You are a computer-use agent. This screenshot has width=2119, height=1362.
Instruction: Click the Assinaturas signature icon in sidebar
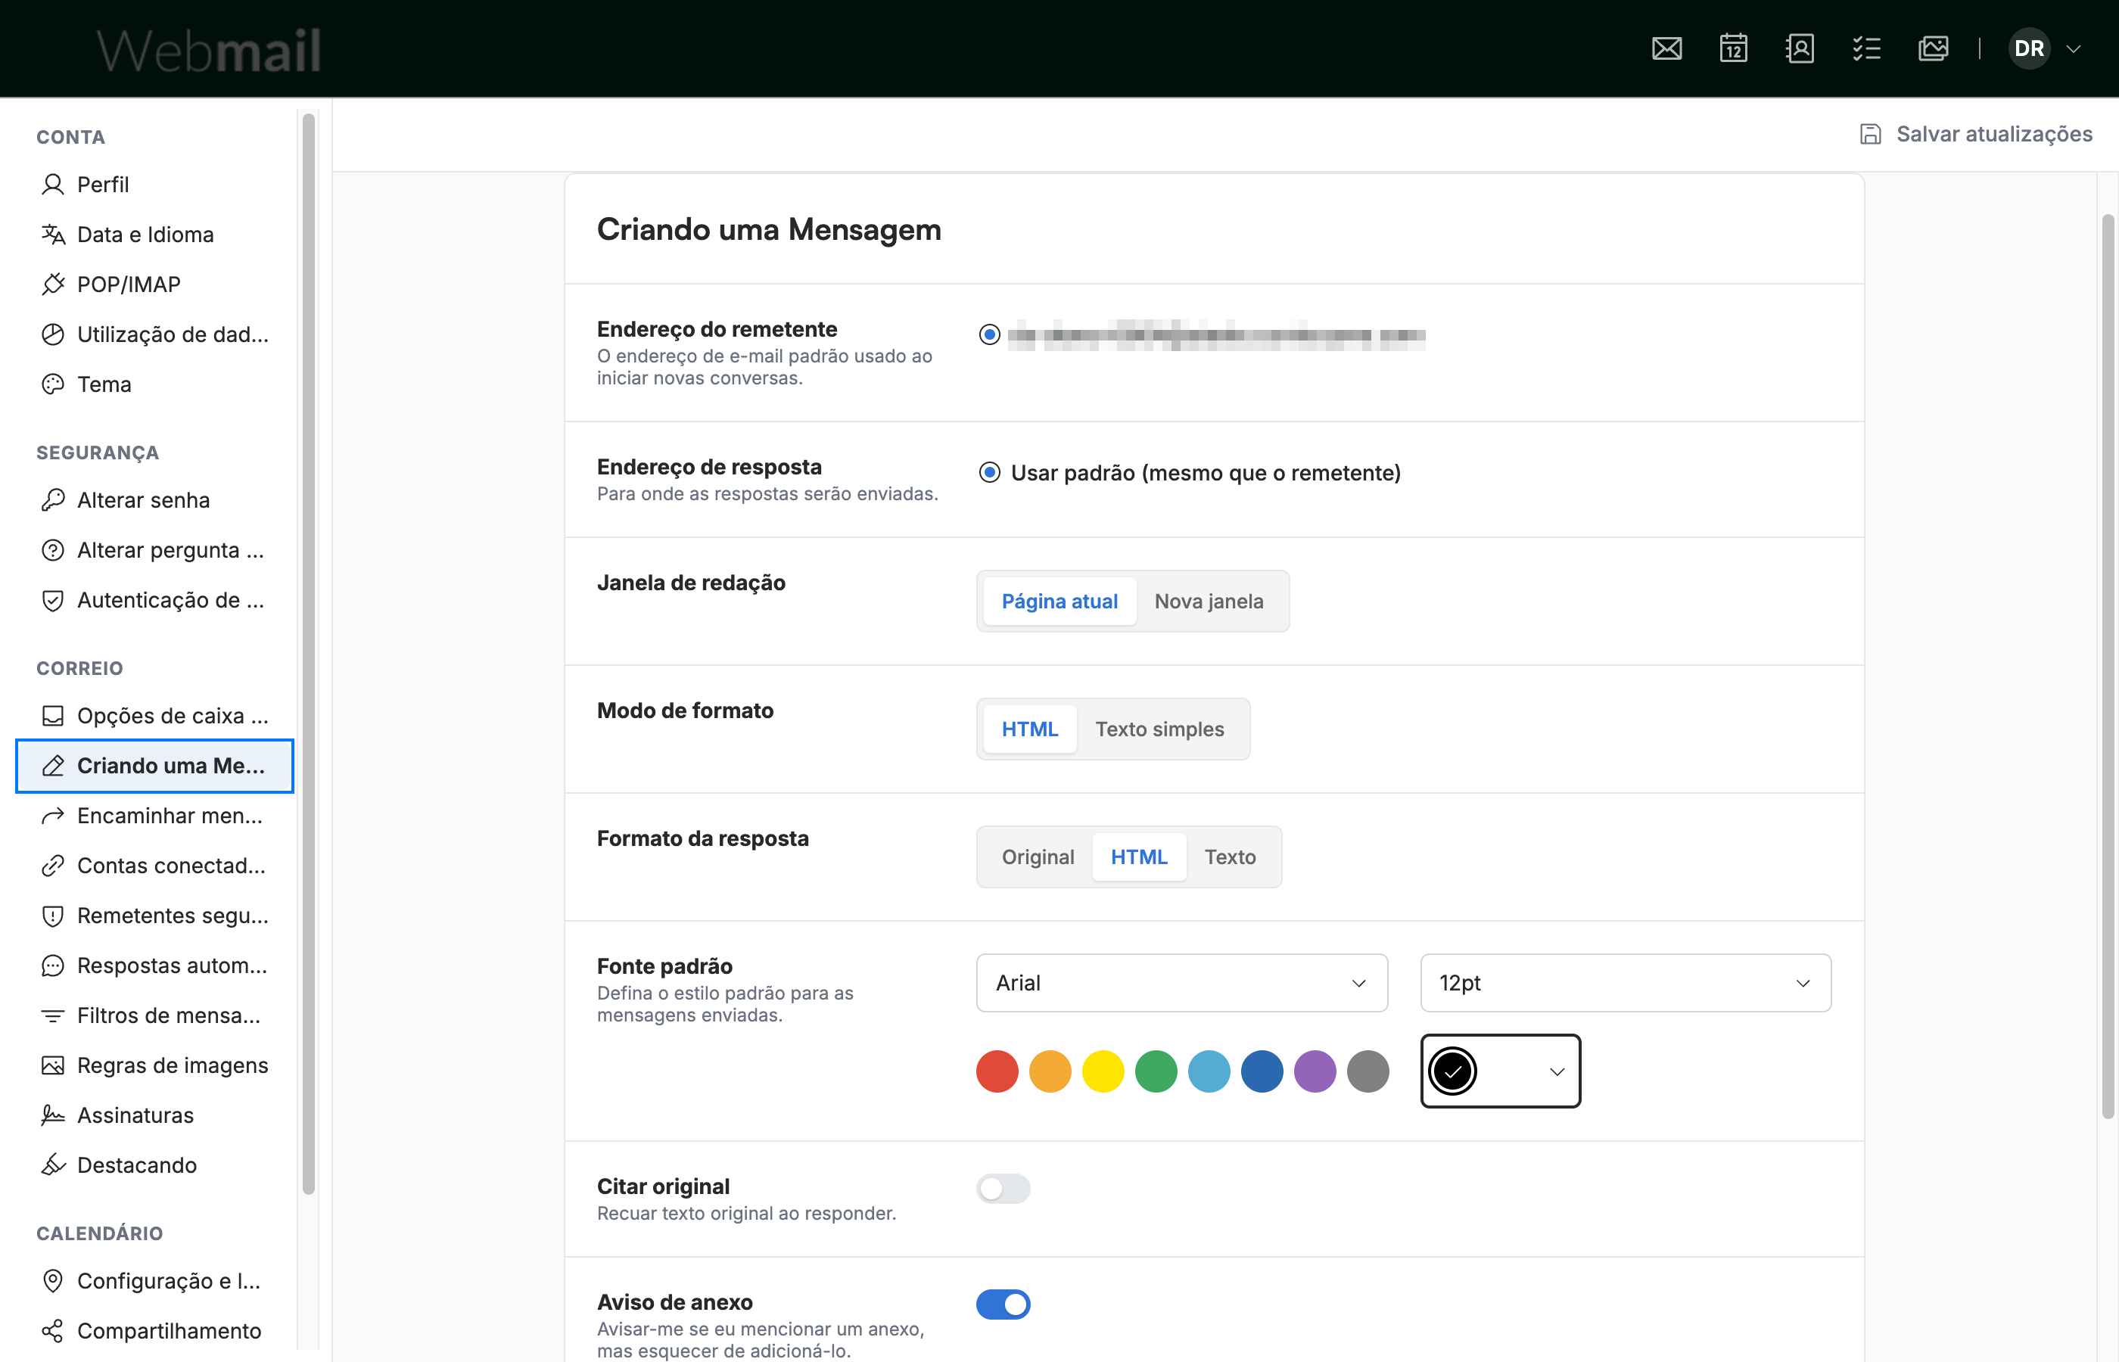point(53,1115)
